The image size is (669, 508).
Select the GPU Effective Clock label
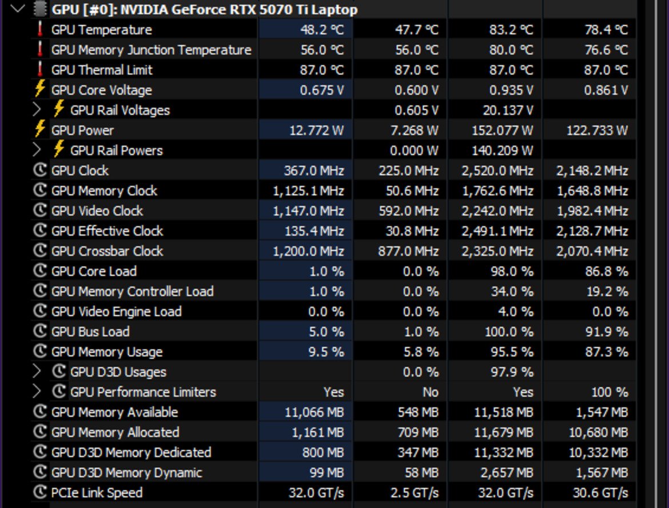107,231
